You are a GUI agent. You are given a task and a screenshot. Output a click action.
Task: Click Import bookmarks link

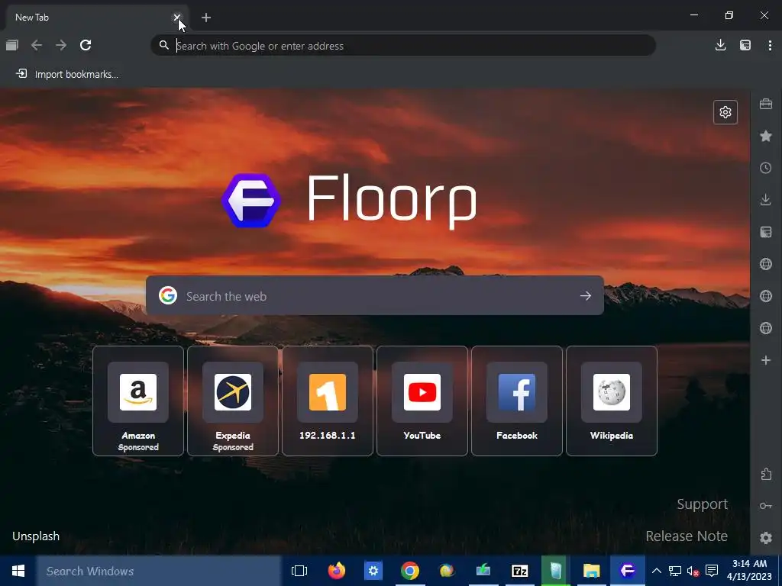point(67,74)
